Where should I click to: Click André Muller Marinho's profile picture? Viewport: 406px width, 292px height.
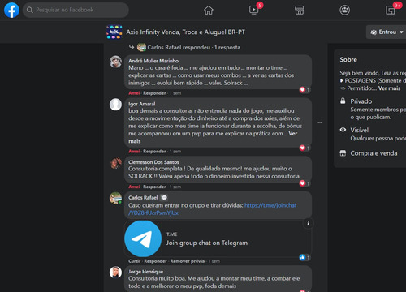[115, 62]
